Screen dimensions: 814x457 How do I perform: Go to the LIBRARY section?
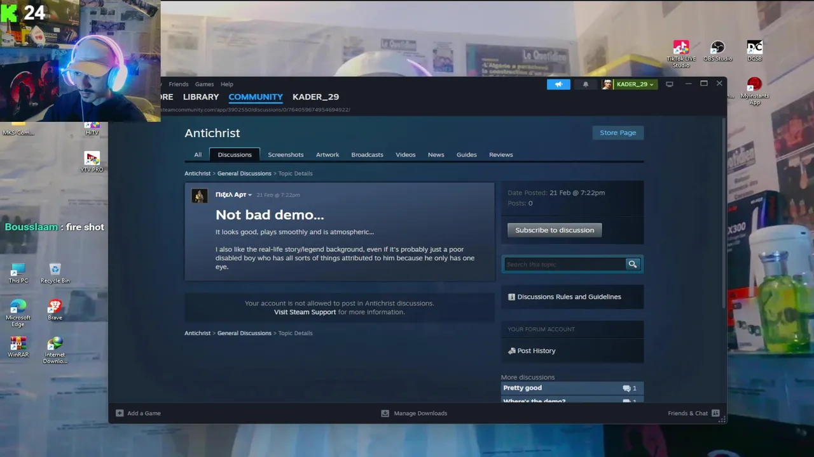click(201, 96)
